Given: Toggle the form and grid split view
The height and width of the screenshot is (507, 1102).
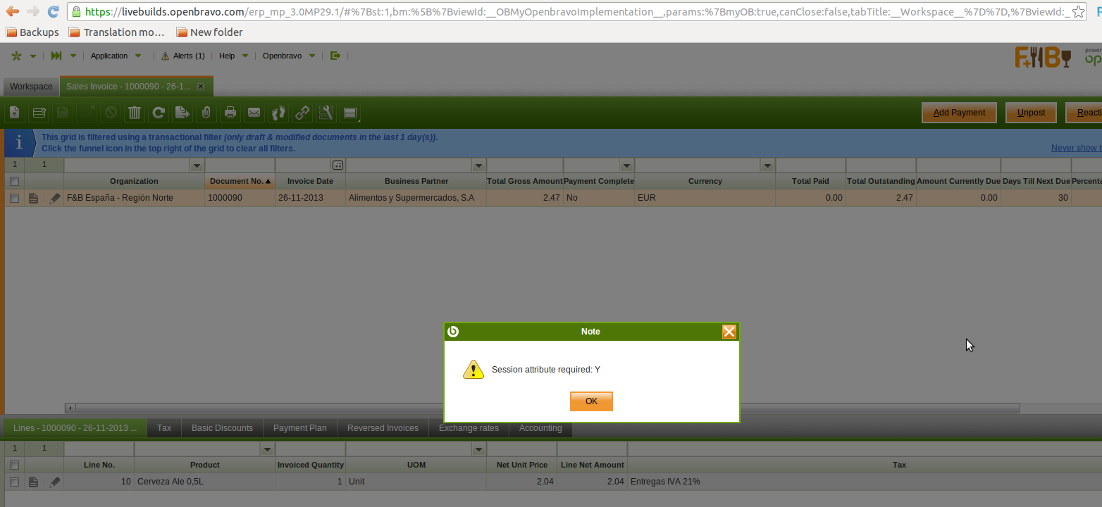Looking at the screenshot, I should (350, 113).
